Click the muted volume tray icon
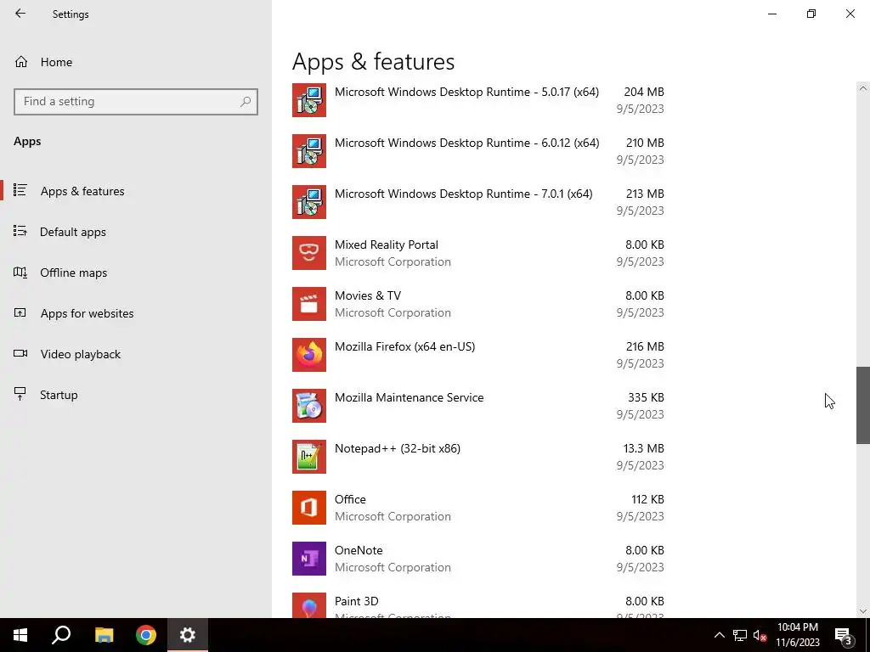The width and height of the screenshot is (870, 652). pyautogui.click(x=760, y=635)
